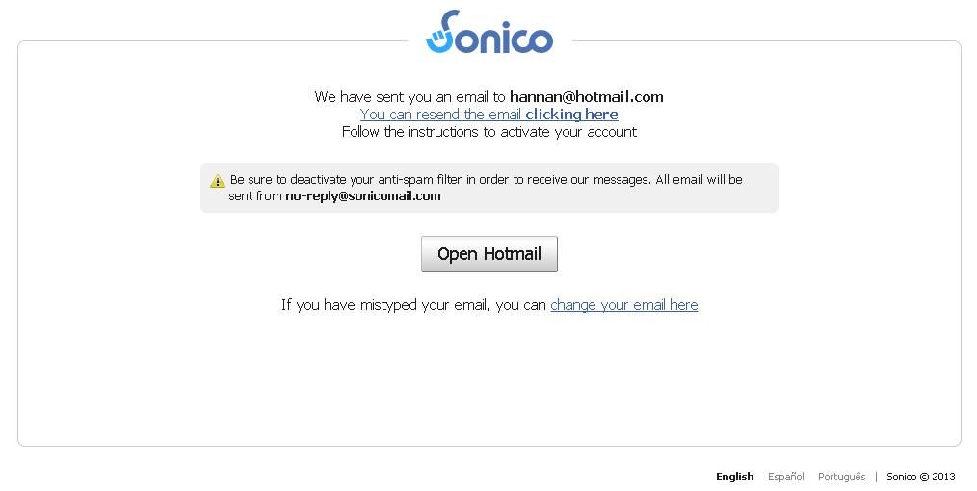Click the "onico" letters of the logo

[x=509, y=39]
